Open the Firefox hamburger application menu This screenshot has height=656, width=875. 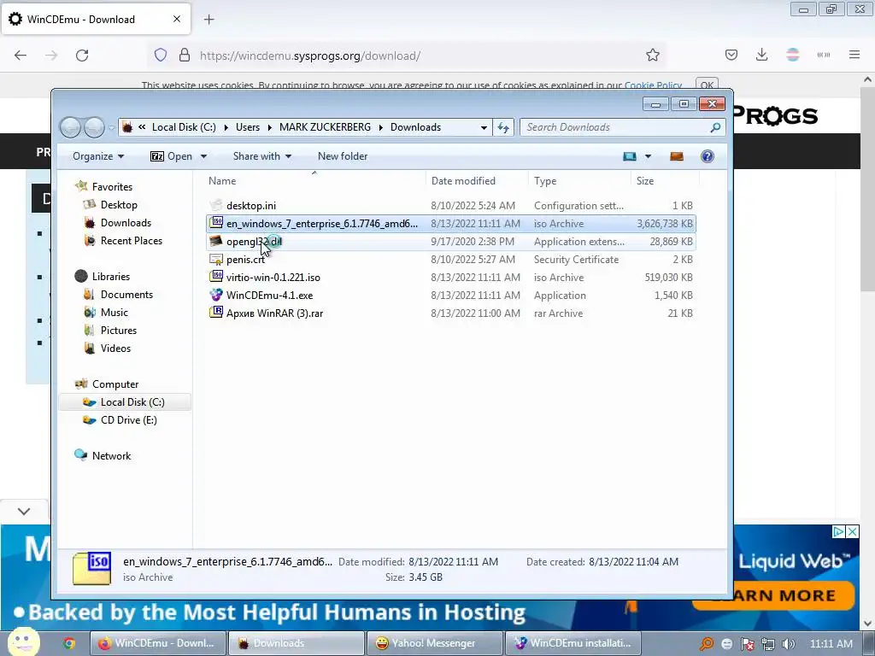coord(854,55)
